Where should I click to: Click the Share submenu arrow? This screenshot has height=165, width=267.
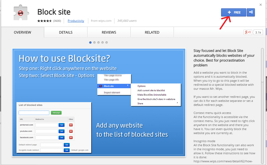pyautogui.click(x=177, y=103)
